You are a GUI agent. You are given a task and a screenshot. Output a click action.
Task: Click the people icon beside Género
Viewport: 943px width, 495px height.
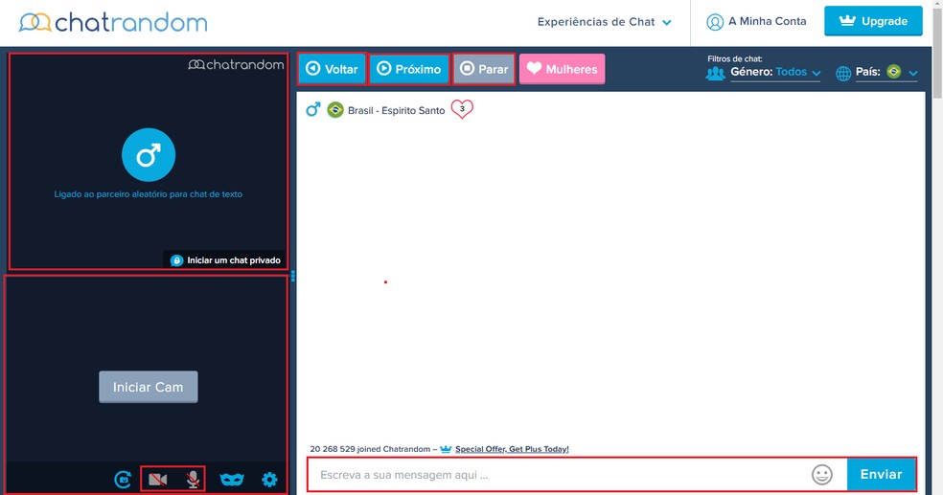[715, 74]
